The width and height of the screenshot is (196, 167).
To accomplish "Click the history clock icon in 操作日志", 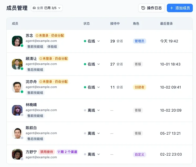I will click(143, 8).
